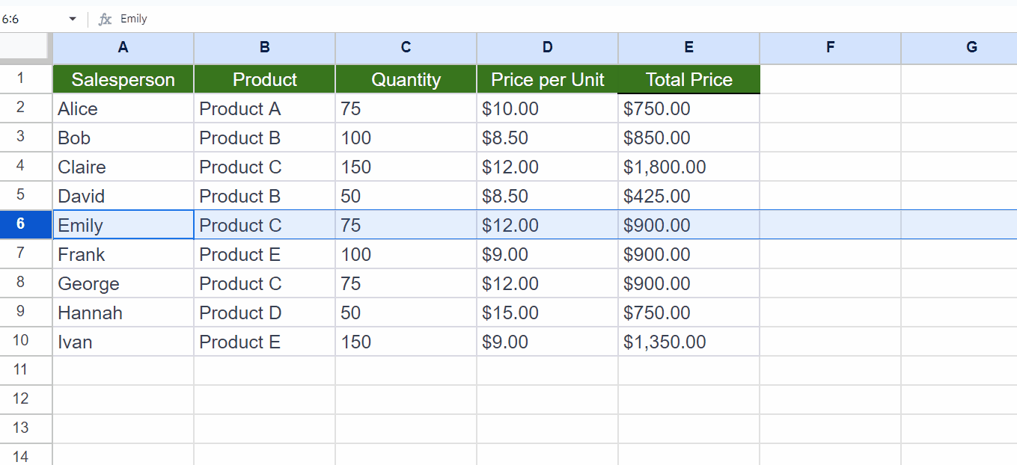
Task: Select empty cell in column F row 6
Action: [830, 224]
